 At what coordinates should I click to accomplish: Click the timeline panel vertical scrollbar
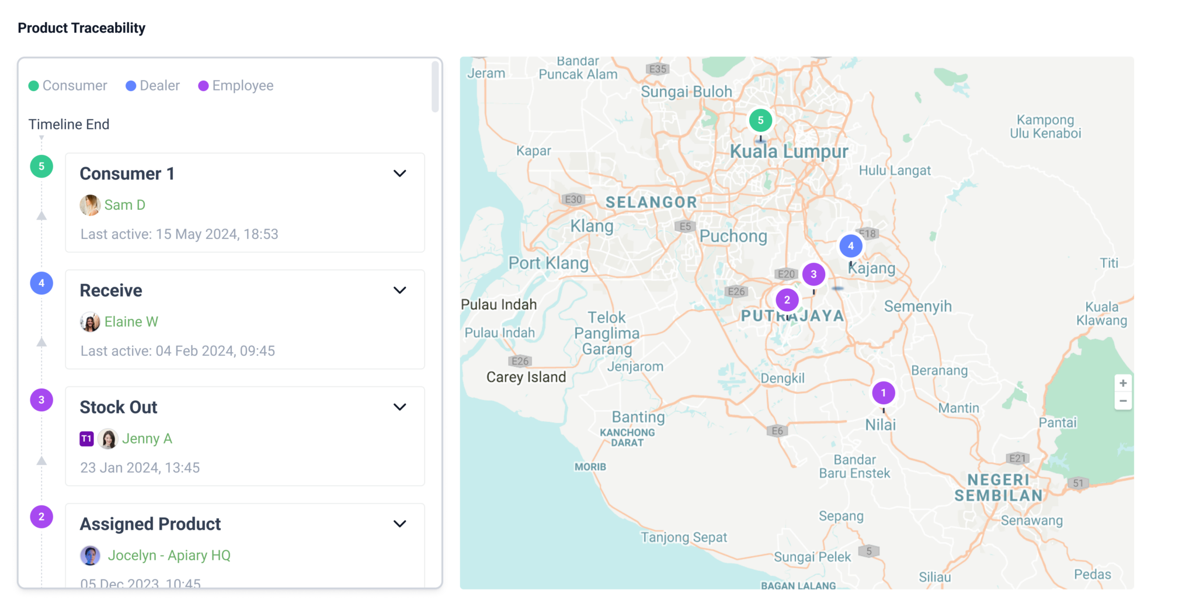435,88
